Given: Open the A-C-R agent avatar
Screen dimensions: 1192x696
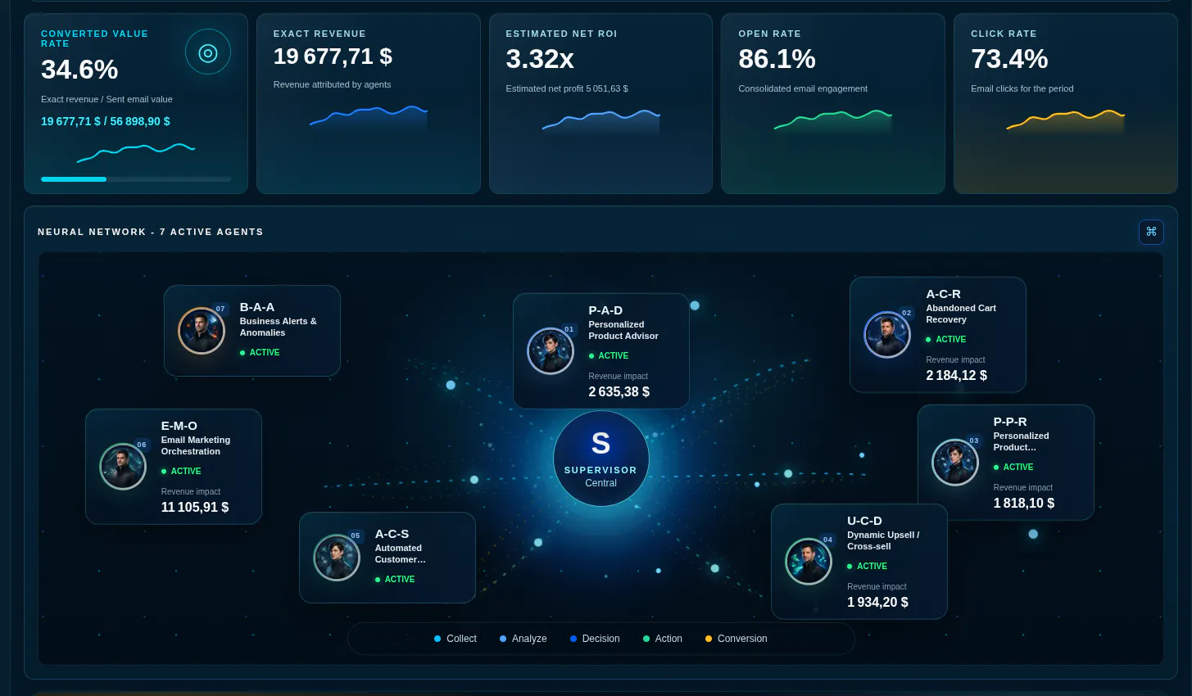Looking at the screenshot, I should [x=887, y=335].
